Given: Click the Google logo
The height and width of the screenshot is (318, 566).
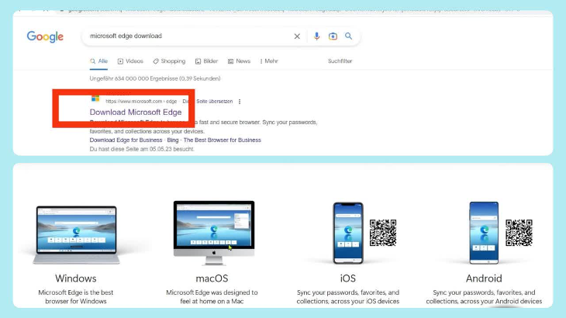Looking at the screenshot, I should click(45, 36).
